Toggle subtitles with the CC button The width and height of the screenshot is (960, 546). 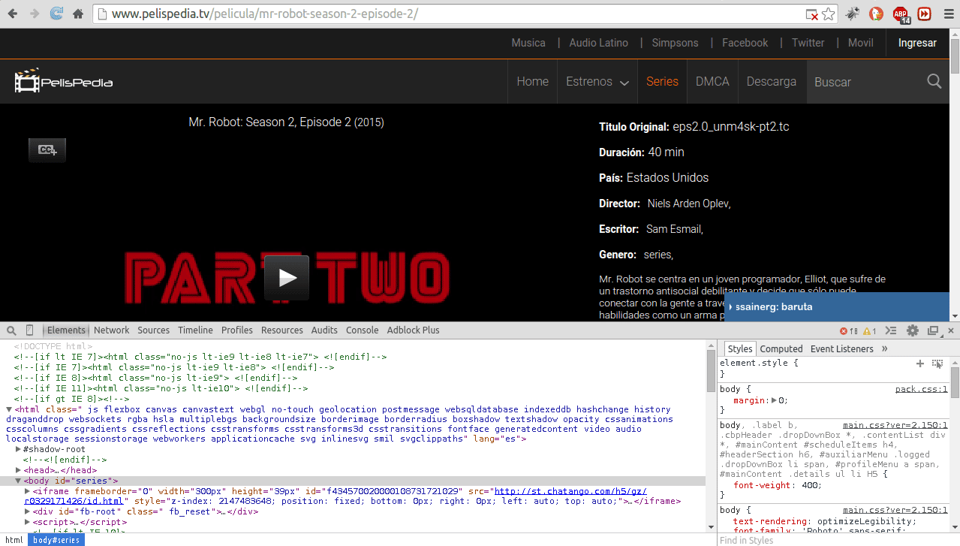click(48, 150)
